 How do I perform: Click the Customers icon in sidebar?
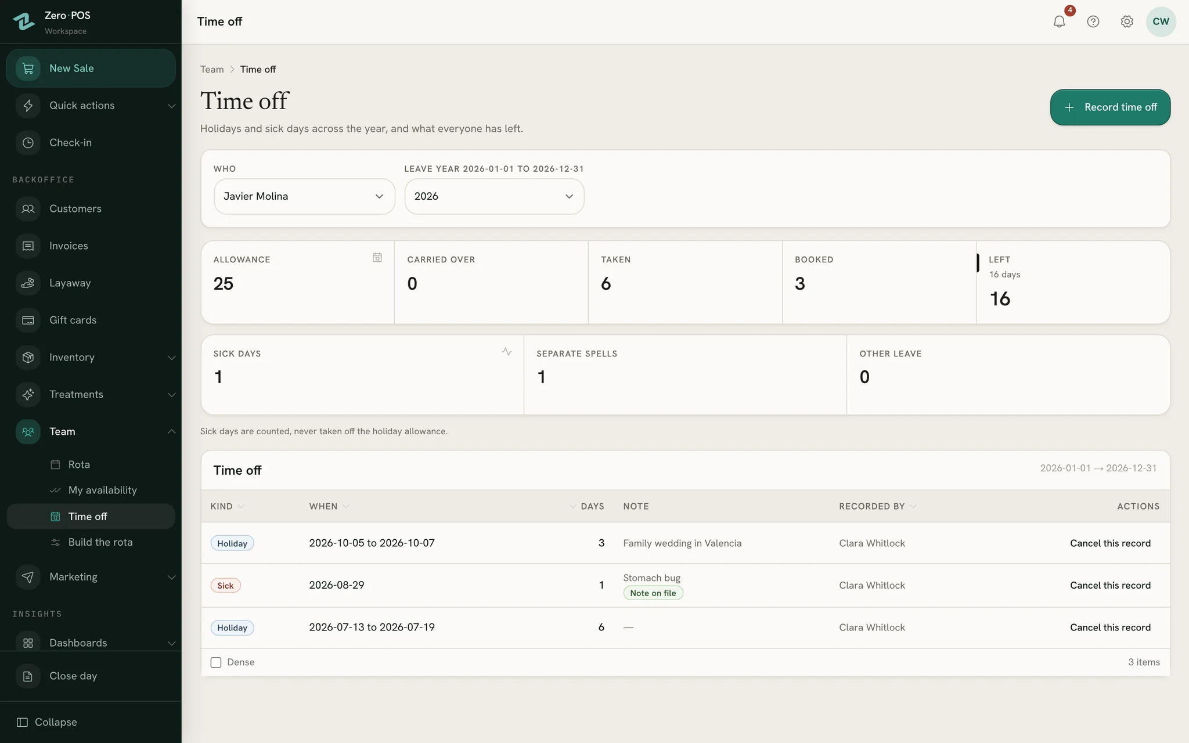[28, 209]
